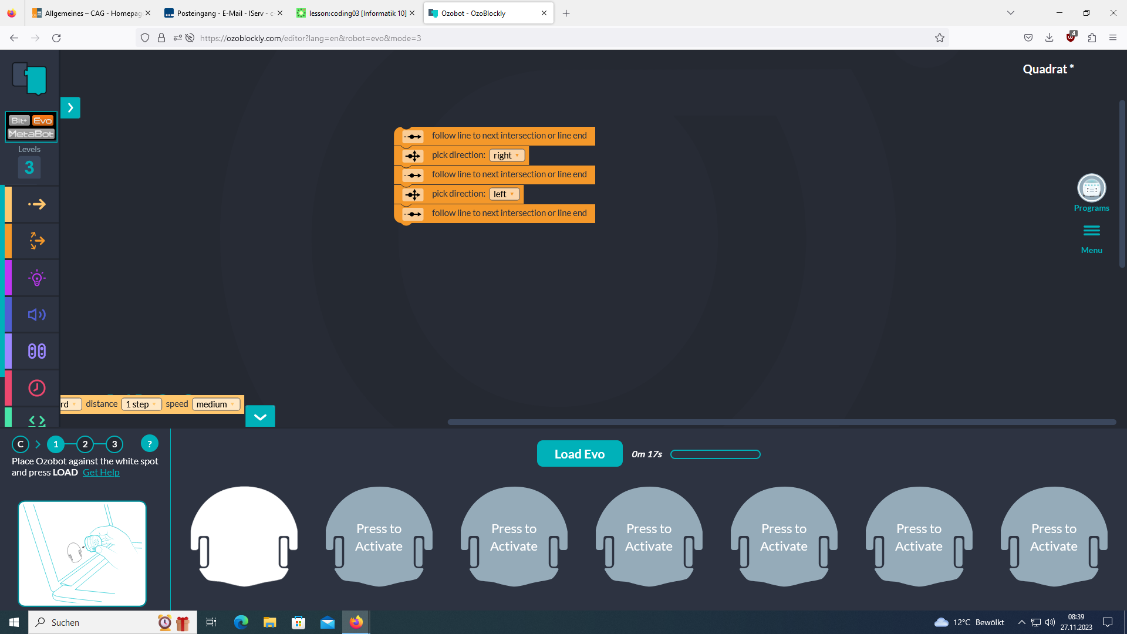1127x634 pixels.
Task: Open the Programs icon
Action: tap(1091, 188)
